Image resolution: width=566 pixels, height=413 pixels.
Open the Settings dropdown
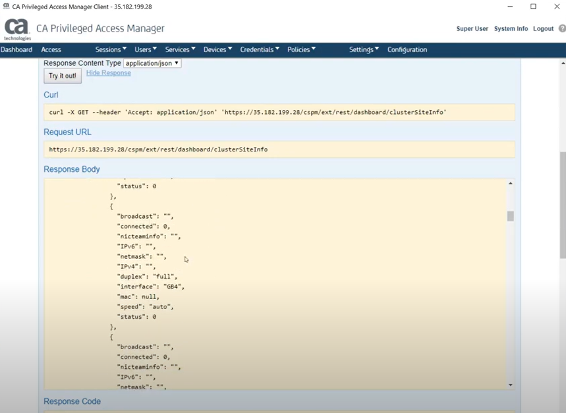click(x=363, y=49)
